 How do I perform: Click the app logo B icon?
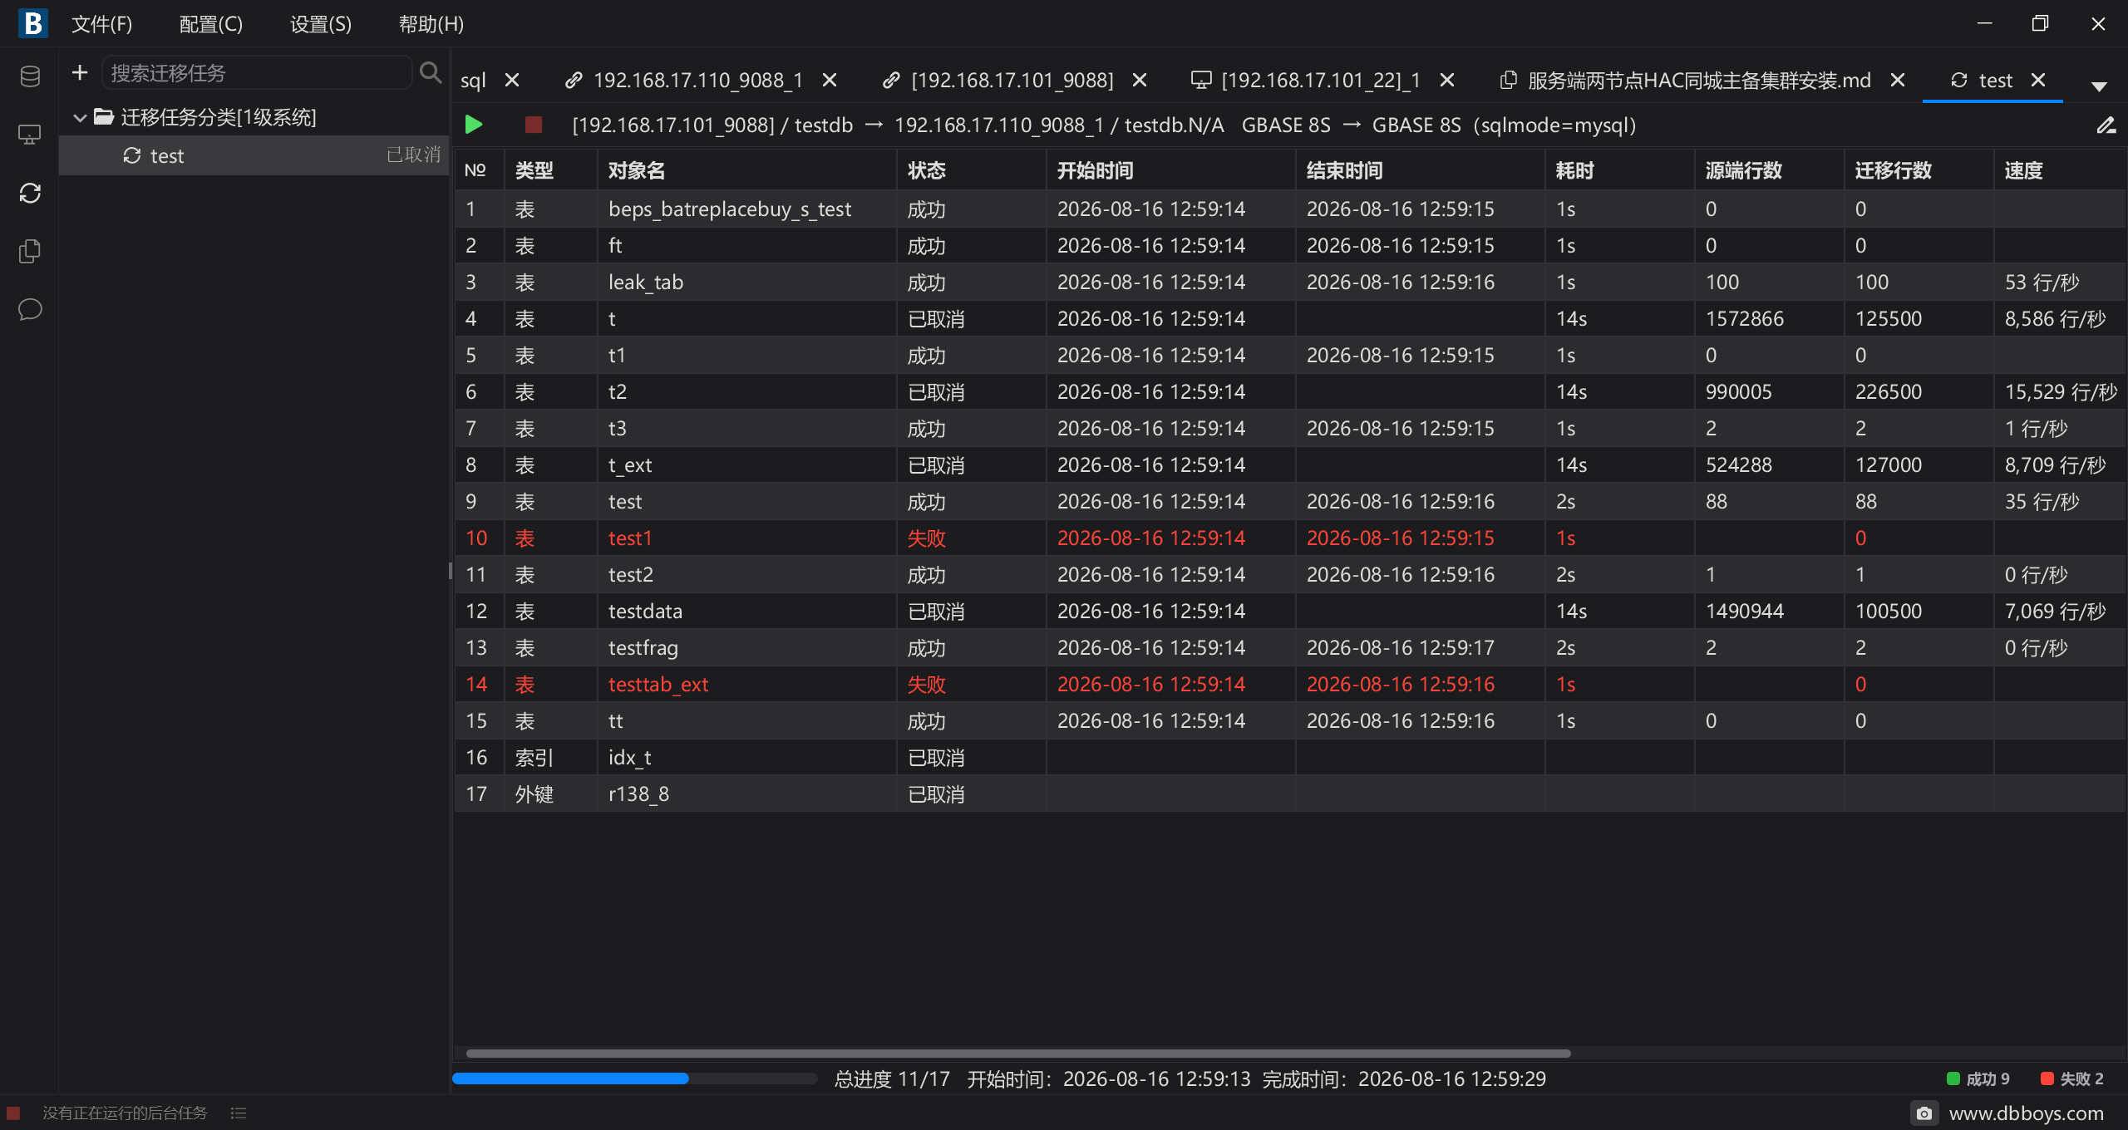pos(32,23)
